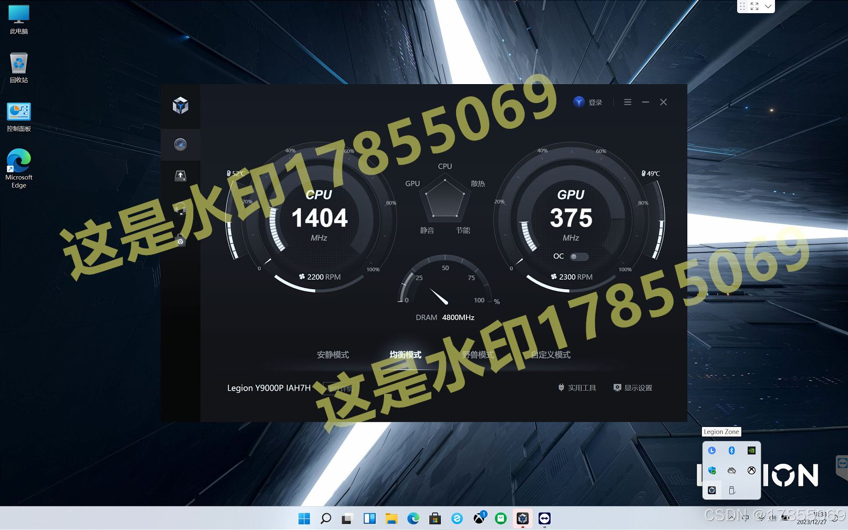Switch to 均衡模式 balanced mode
The image size is (848, 530).
point(405,355)
